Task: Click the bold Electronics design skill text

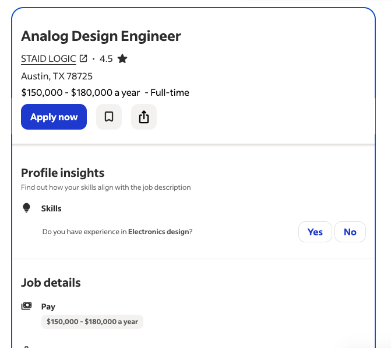Action: click(x=158, y=232)
